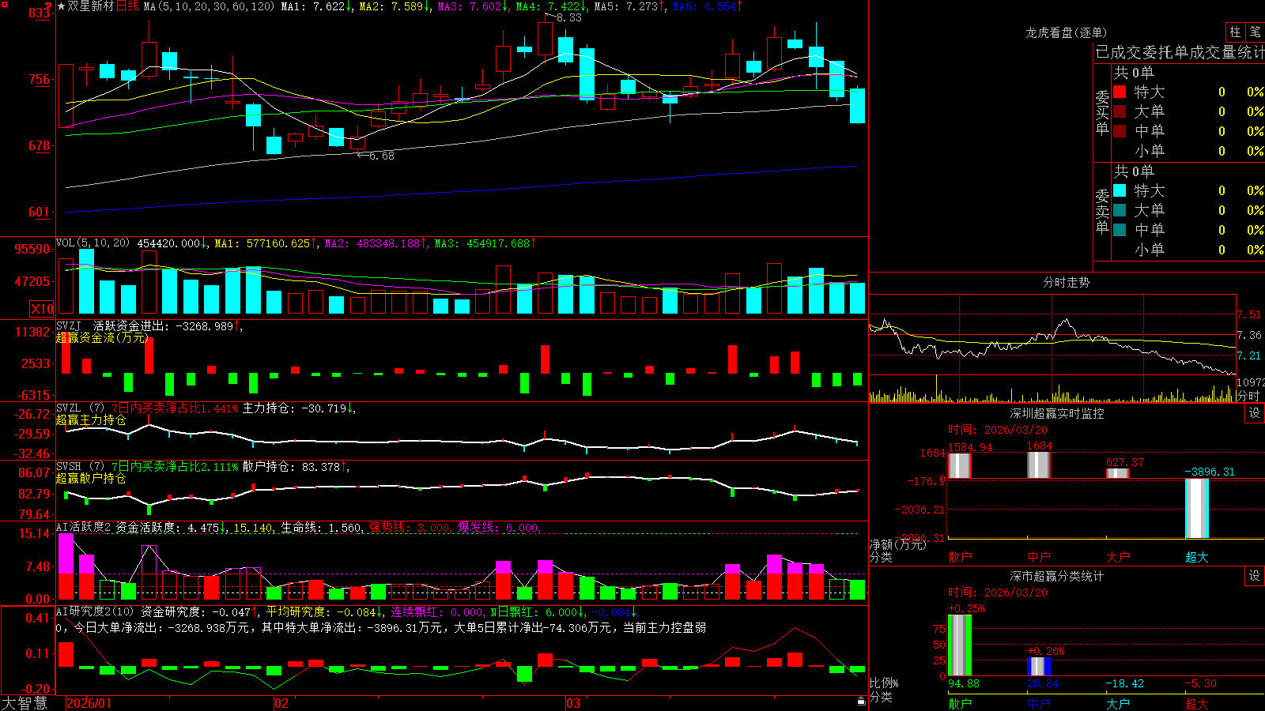
Task: Click the MA(5,10,20,30,60,120) indicator label
Action: click(209, 6)
